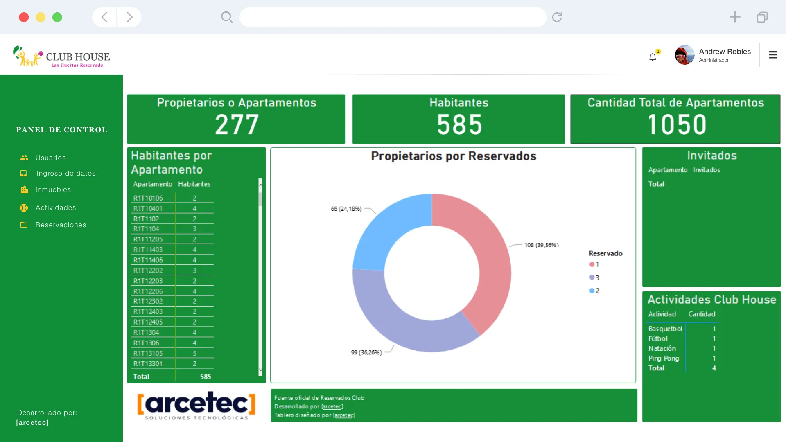
Task: Open a new browser tab with plus
Action: [x=735, y=17]
